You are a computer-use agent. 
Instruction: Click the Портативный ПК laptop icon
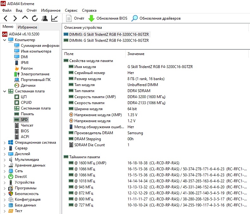(x=17, y=80)
